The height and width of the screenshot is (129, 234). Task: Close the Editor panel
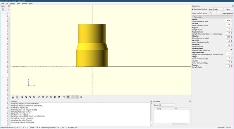click(9, 6)
